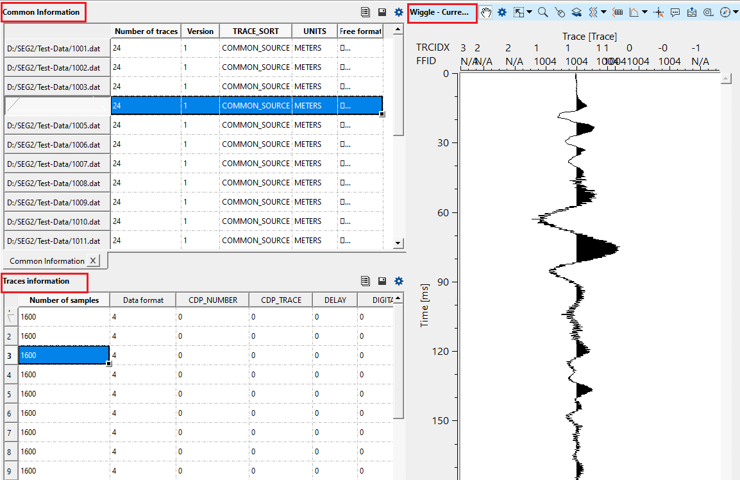Click the layers stack icon in Wiggle toolbar

pyautogui.click(x=576, y=12)
